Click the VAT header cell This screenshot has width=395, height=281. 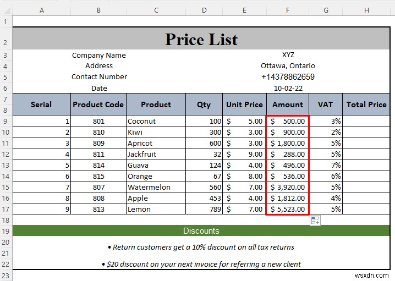(x=326, y=104)
